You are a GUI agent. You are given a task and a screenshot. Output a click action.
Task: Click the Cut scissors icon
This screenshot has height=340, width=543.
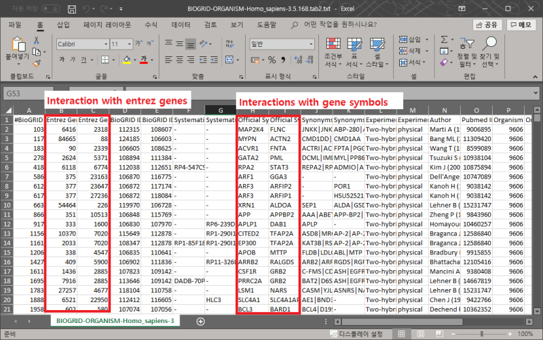[37, 41]
